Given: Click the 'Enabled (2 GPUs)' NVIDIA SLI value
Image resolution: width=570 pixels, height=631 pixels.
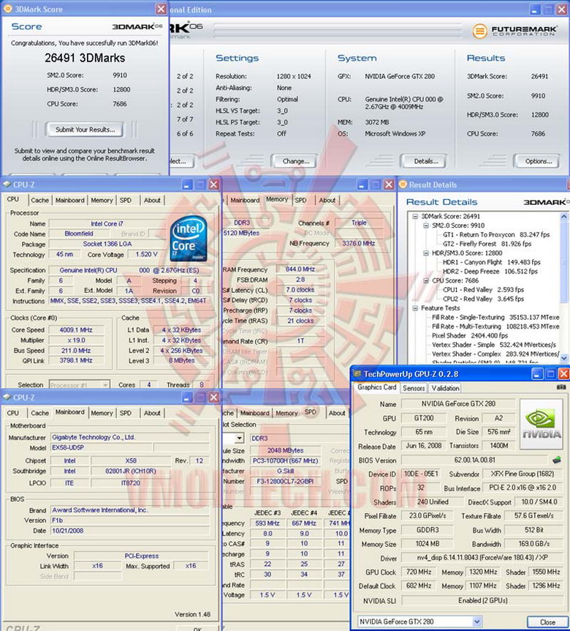Looking at the screenshot, I should [482, 600].
